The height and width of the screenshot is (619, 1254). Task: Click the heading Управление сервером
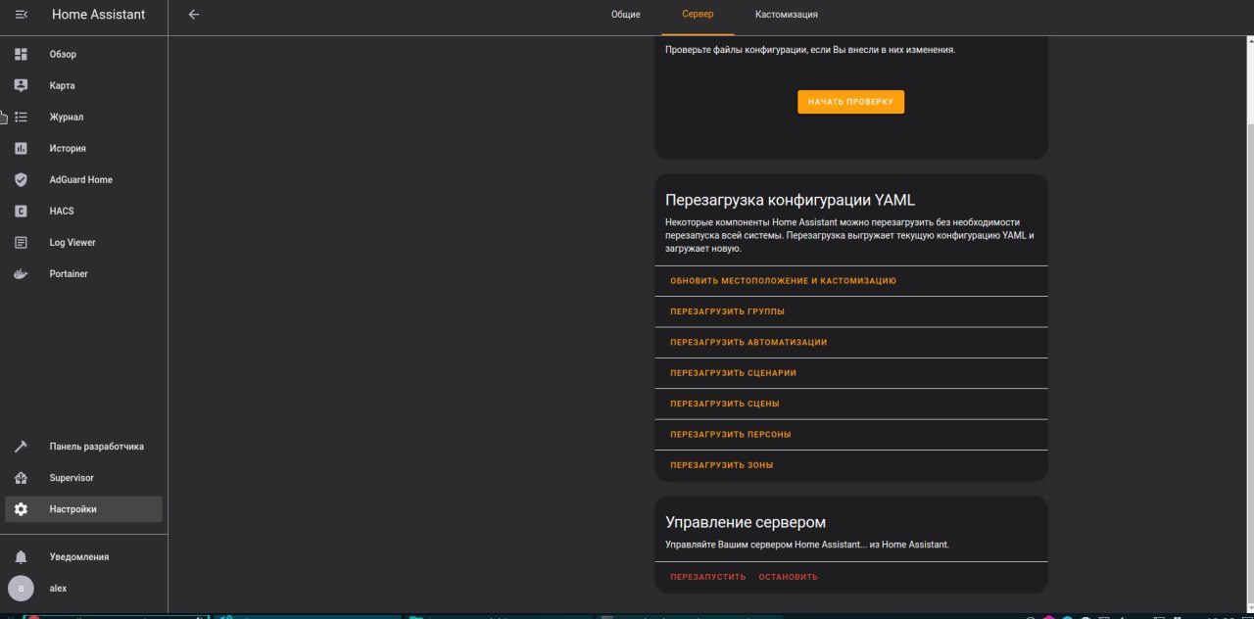point(746,522)
